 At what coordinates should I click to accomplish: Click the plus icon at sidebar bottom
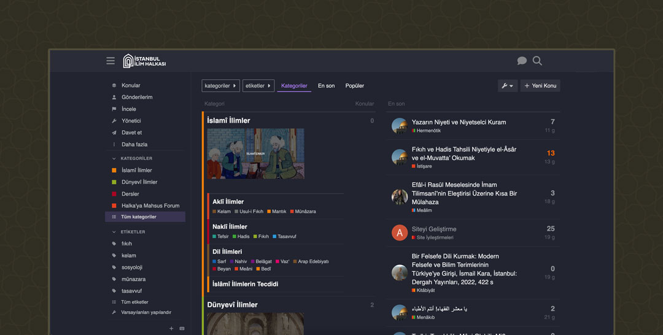pos(171,329)
